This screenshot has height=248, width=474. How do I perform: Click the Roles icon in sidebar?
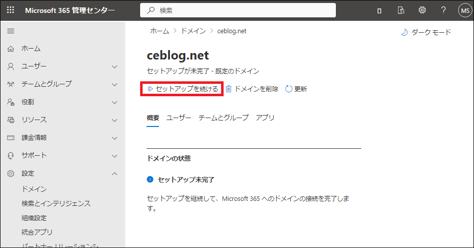pyautogui.click(x=10, y=102)
